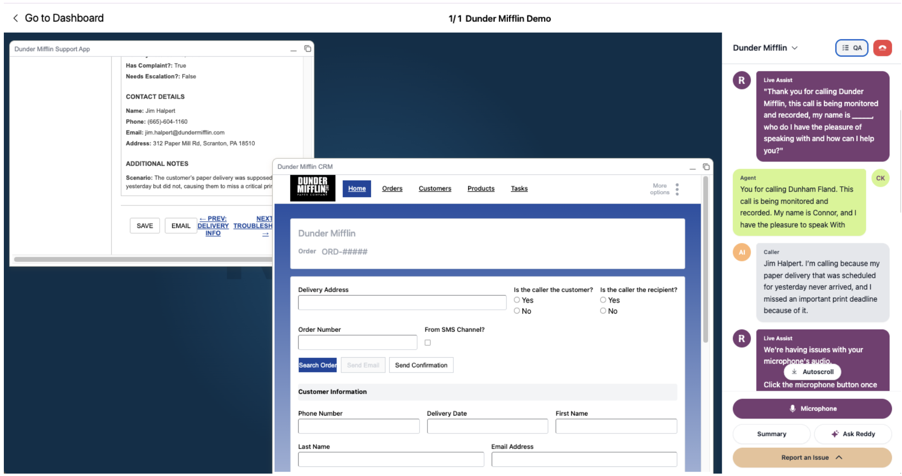Switch to the Orders tab
902x476 pixels.
pos(392,188)
